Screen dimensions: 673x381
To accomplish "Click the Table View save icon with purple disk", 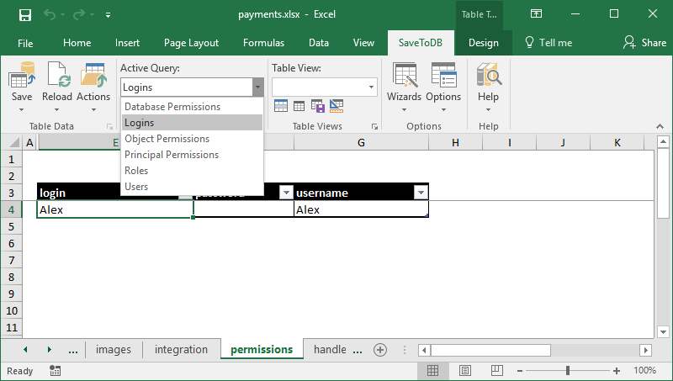I will [x=318, y=105].
